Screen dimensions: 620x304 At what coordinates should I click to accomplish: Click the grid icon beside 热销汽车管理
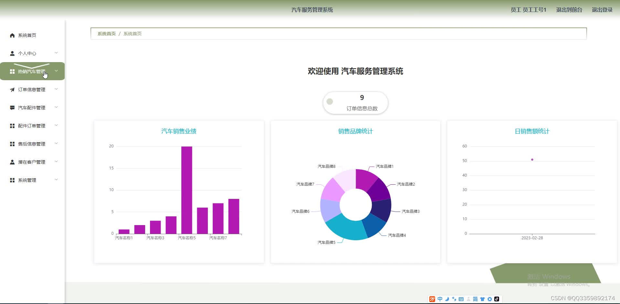point(12,71)
